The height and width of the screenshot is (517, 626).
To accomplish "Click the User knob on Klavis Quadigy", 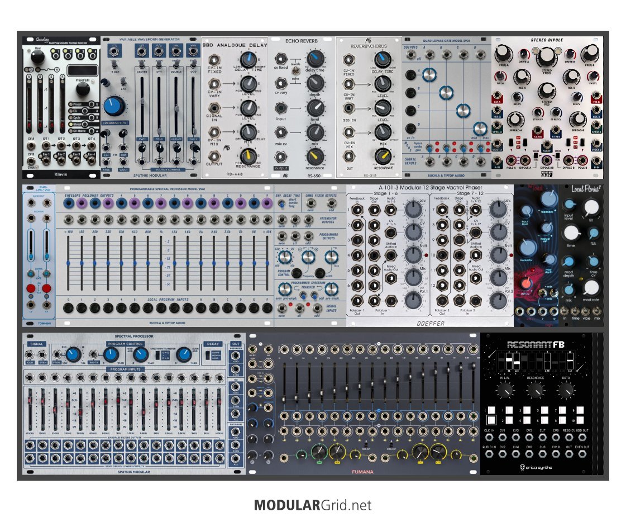I will [37, 57].
